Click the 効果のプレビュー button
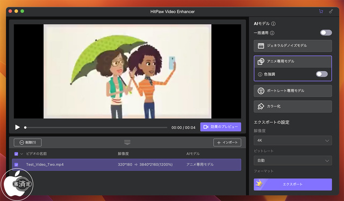 [220, 127]
